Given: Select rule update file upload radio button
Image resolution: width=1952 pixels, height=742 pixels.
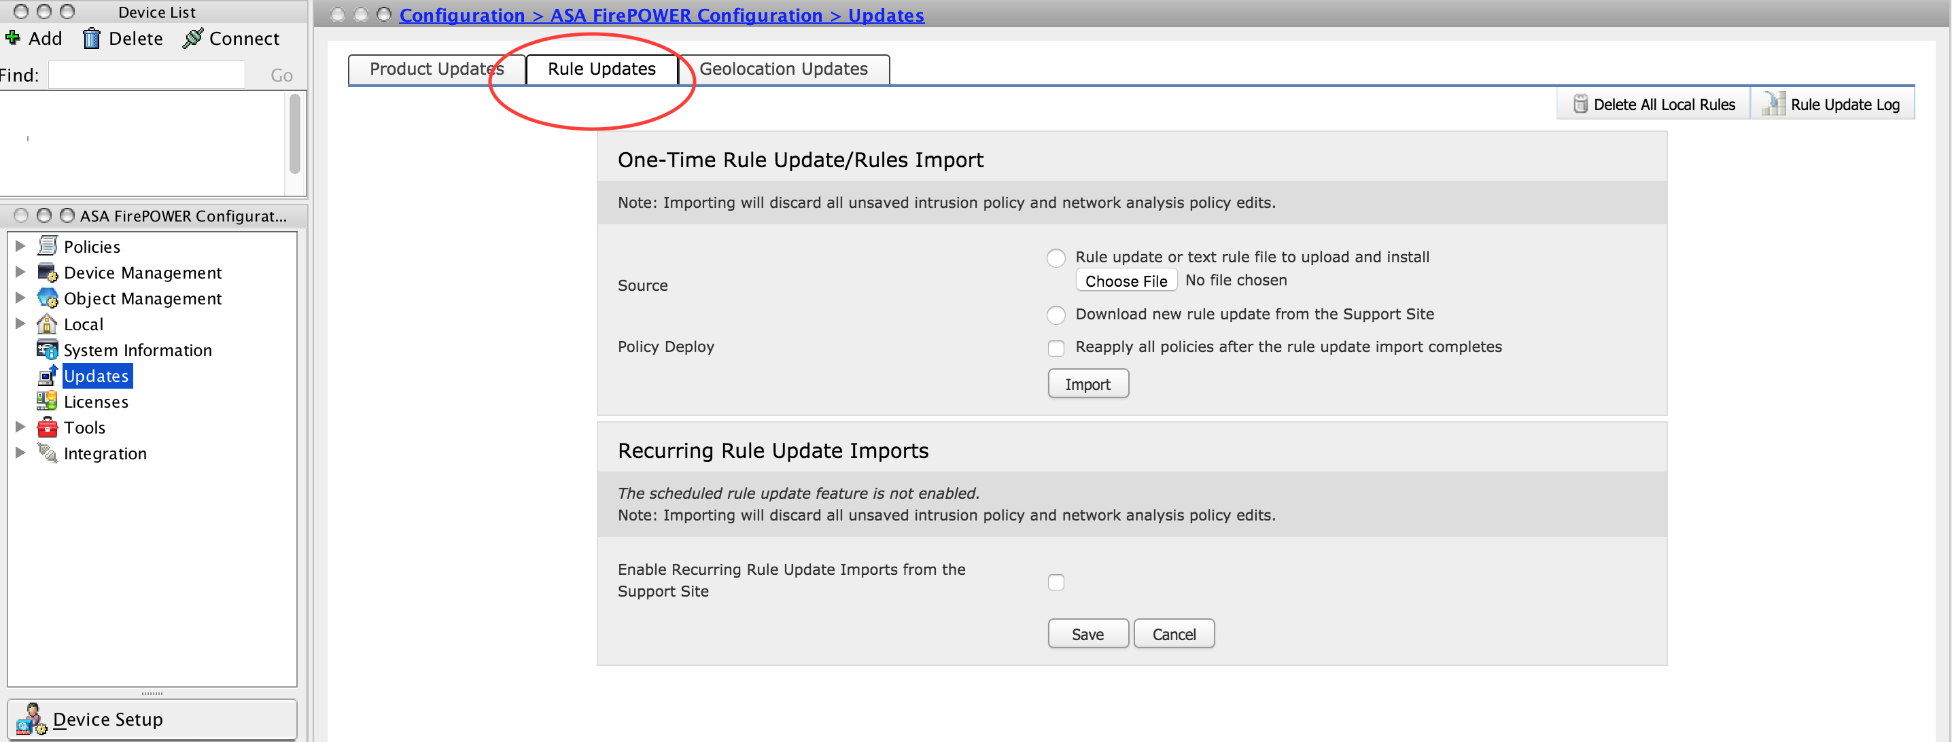Looking at the screenshot, I should point(1057,255).
